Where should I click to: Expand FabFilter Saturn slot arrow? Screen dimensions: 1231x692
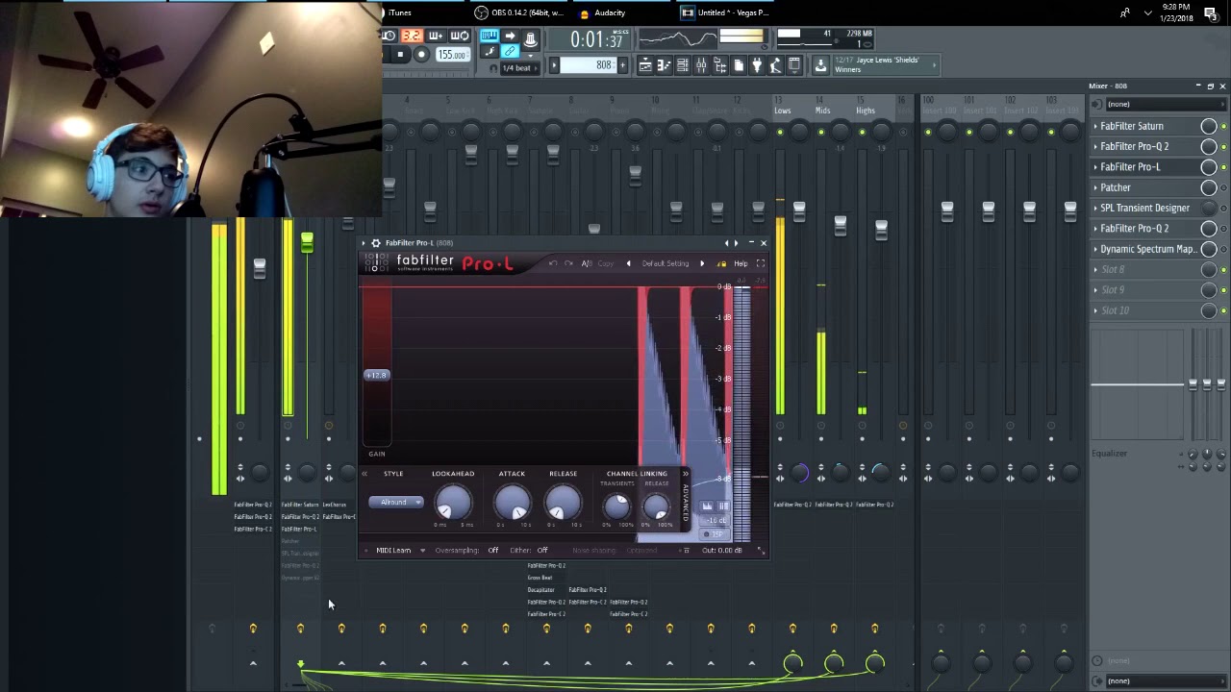coord(1095,126)
